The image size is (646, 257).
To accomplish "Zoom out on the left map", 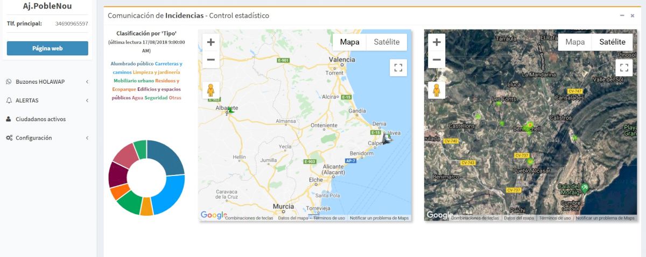I will point(211,60).
